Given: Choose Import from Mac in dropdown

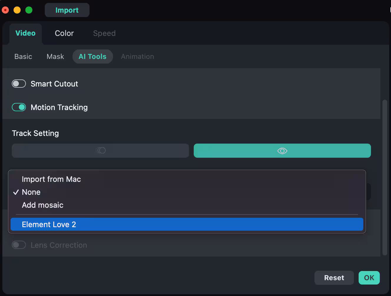Looking at the screenshot, I should coord(51,179).
